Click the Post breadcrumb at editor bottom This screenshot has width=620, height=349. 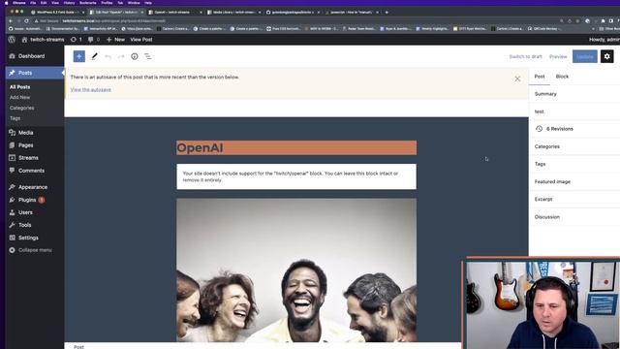tap(78, 347)
